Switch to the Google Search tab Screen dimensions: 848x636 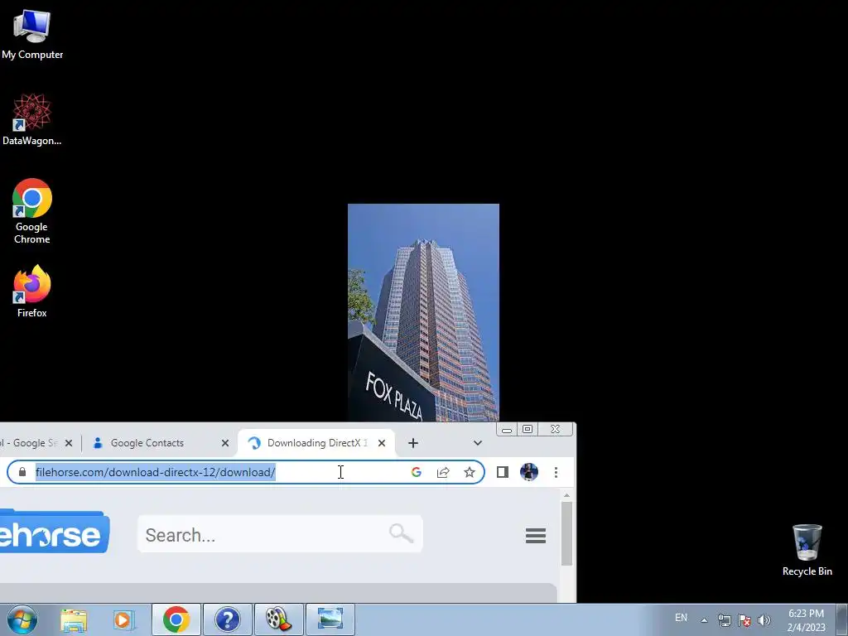(x=28, y=443)
